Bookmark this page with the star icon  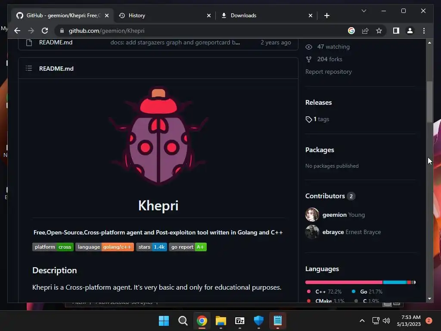tap(379, 31)
